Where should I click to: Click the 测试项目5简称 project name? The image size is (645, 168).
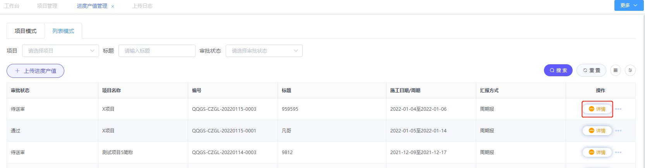(117, 153)
